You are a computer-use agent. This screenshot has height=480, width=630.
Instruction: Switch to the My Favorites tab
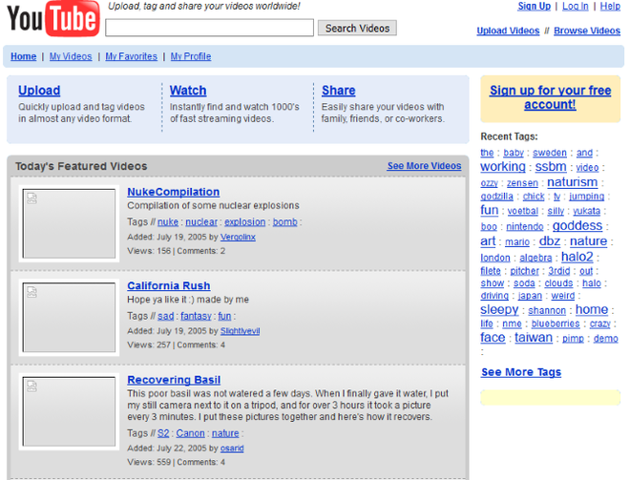coord(131,56)
